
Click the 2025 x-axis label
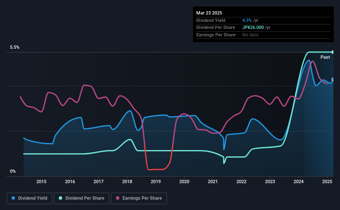point(327,181)
